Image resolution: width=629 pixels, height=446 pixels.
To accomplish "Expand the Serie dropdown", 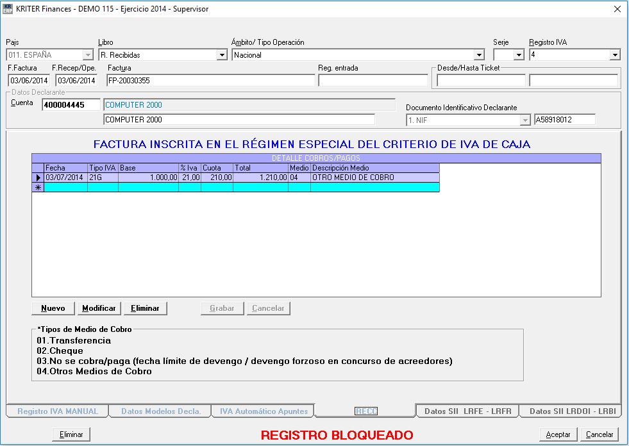I will click(519, 55).
